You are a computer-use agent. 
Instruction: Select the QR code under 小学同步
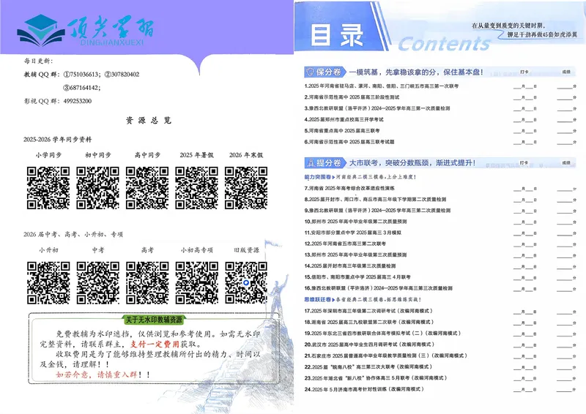point(48,188)
